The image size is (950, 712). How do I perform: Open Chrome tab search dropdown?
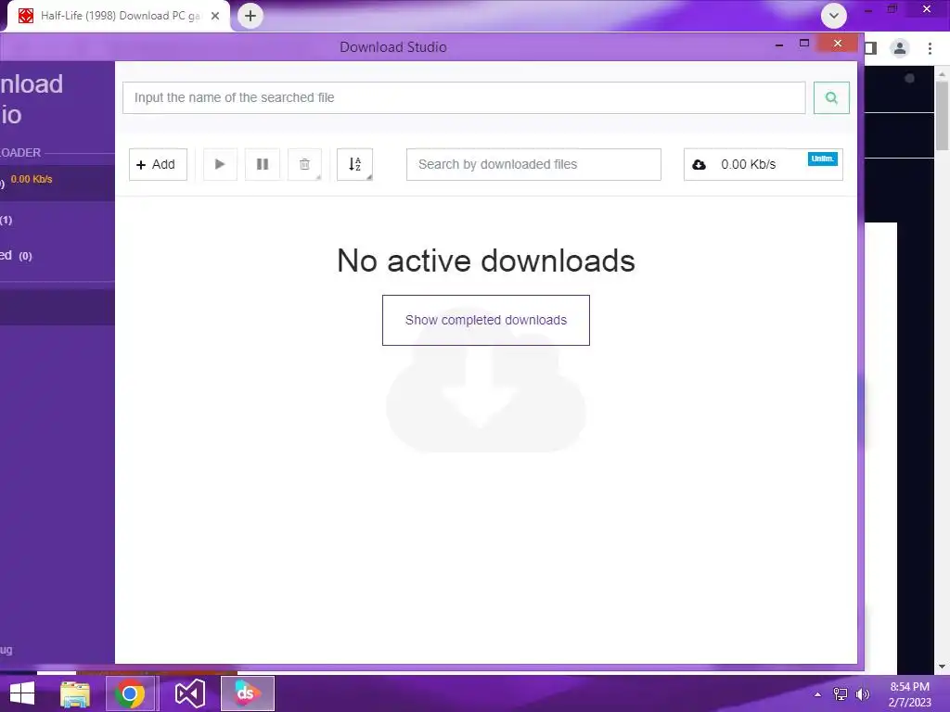[834, 16]
